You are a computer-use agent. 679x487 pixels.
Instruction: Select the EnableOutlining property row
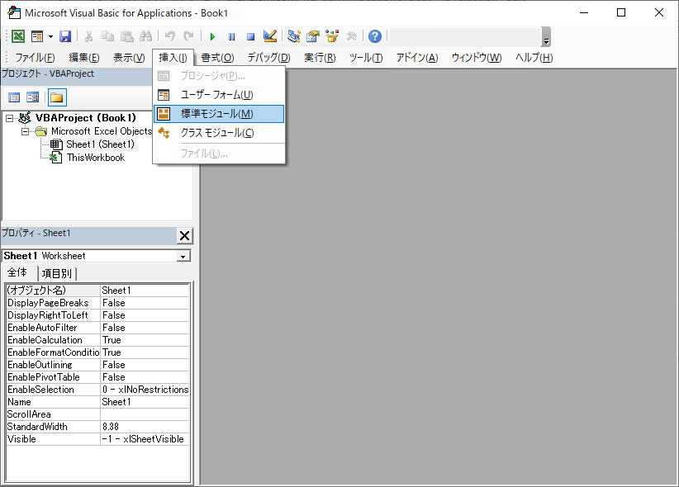click(97, 365)
